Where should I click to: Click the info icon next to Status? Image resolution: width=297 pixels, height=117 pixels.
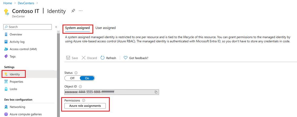pos(76,73)
